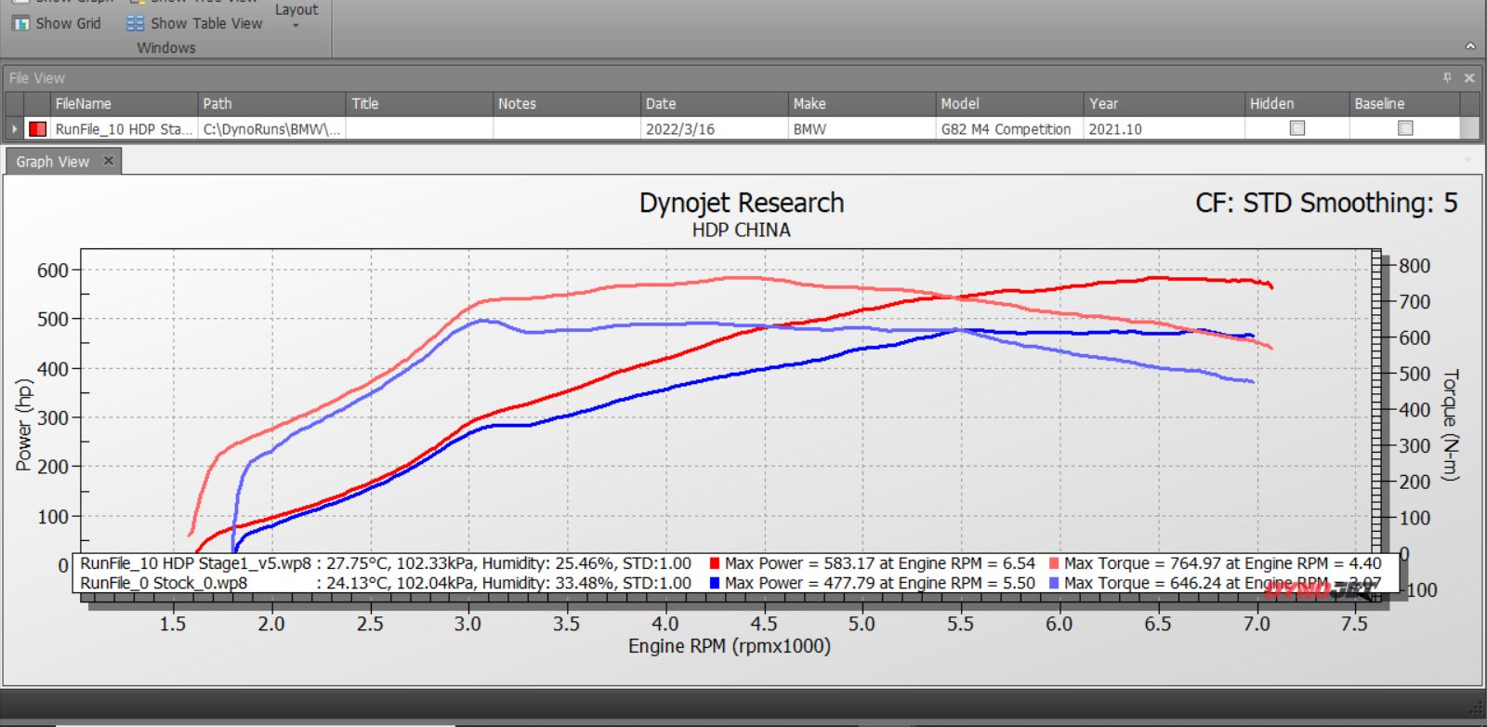The image size is (1487, 727).
Task: Select the 2021.10 year cell
Action: pyautogui.click(x=1165, y=129)
